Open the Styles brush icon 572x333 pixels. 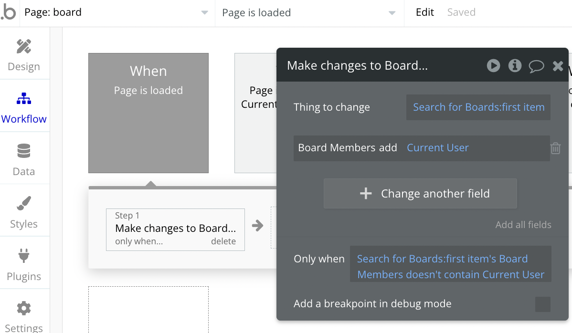click(x=24, y=204)
